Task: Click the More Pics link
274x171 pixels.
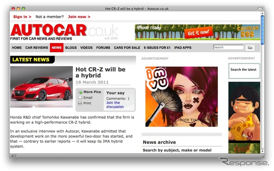Action: pos(92,92)
